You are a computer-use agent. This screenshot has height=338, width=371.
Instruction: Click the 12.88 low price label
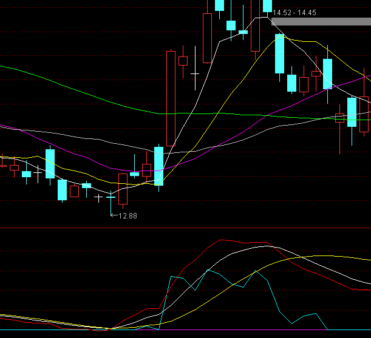[128, 215]
